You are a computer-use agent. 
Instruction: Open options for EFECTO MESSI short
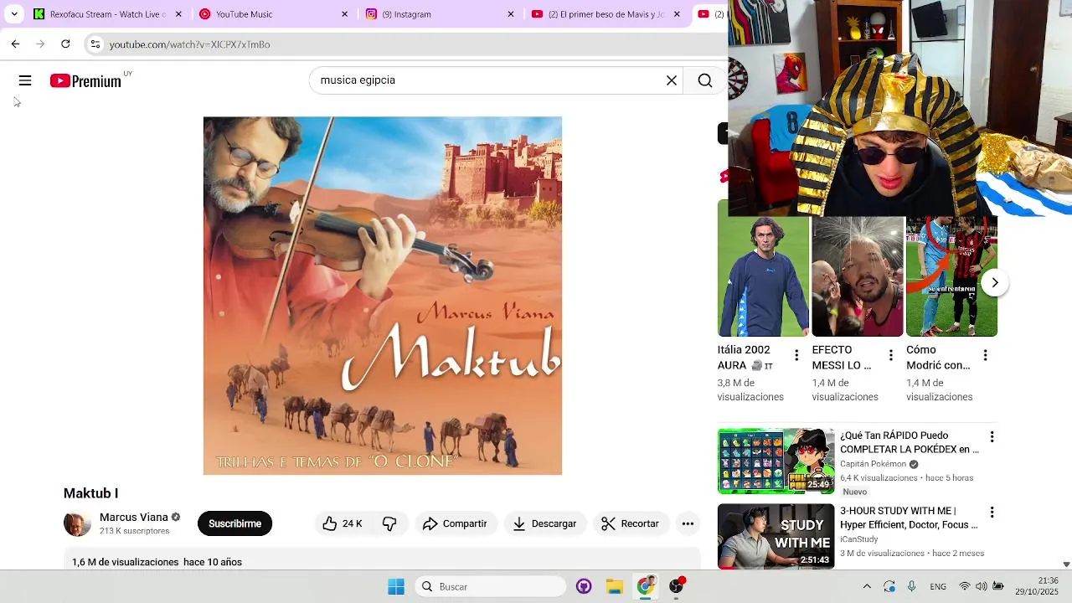(x=891, y=355)
